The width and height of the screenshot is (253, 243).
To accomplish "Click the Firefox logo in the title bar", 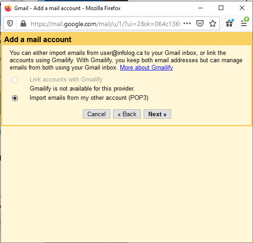I will [8, 8].
